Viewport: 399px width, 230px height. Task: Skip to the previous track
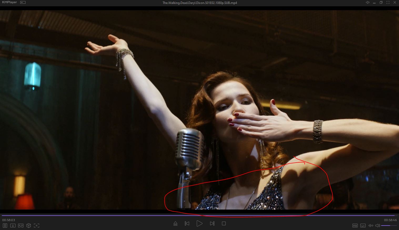pos(187,224)
